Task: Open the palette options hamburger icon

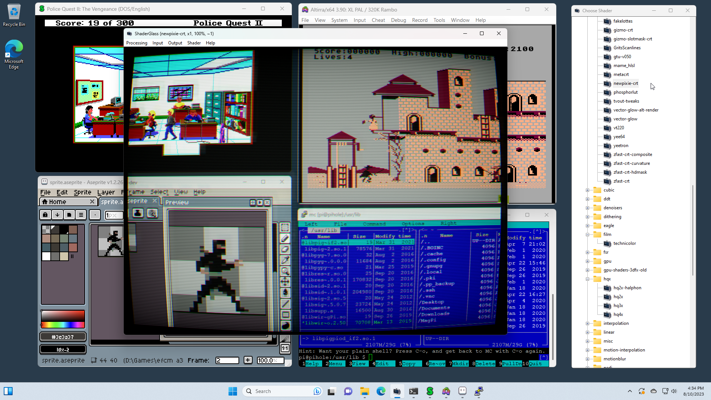Action: pyautogui.click(x=81, y=214)
